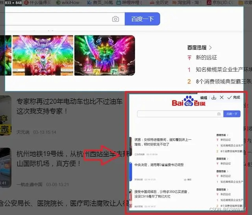Open the 哔哩哔哩 bookmark

129,3
